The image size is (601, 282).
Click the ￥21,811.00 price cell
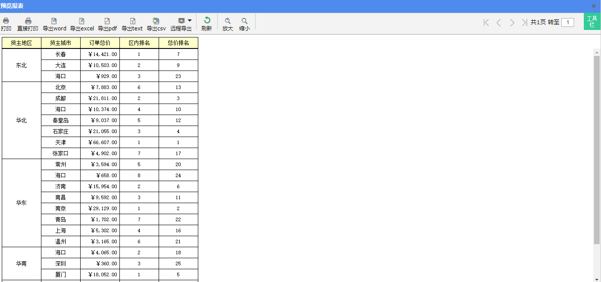(x=100, y=98)
